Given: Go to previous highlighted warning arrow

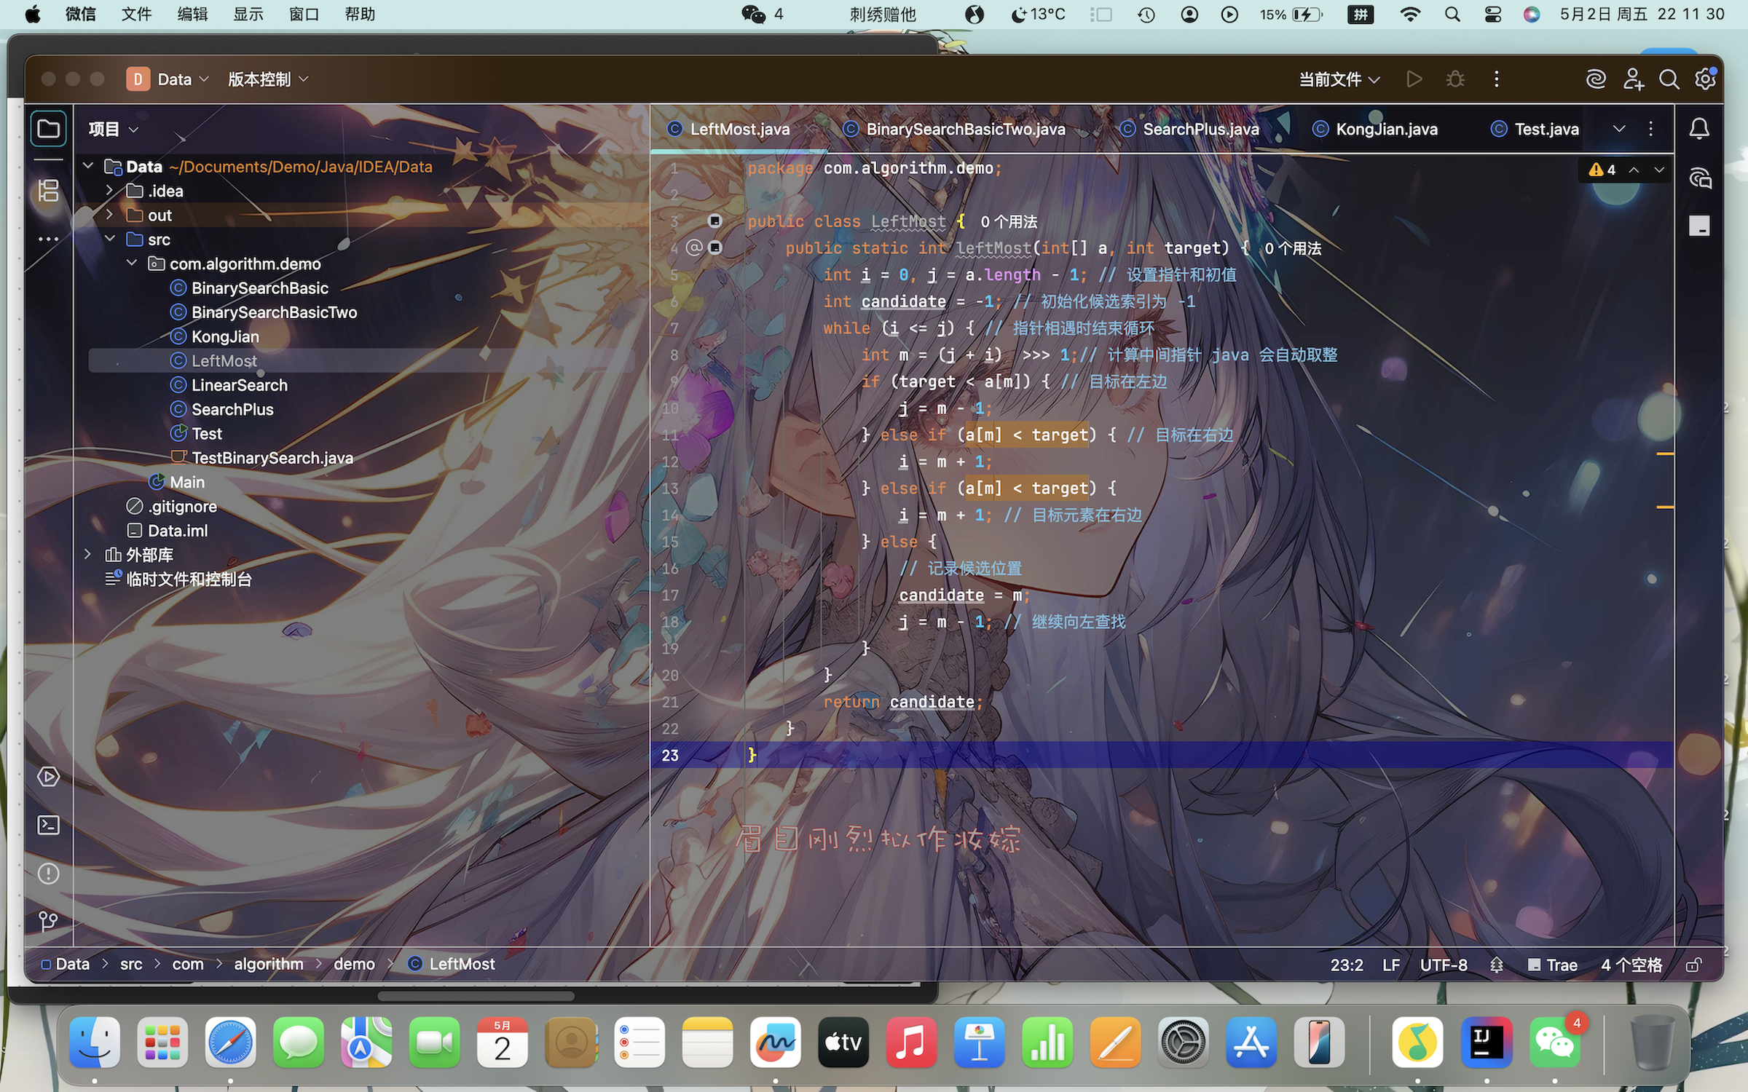Looking at the screenshot, I should 1634,170.
